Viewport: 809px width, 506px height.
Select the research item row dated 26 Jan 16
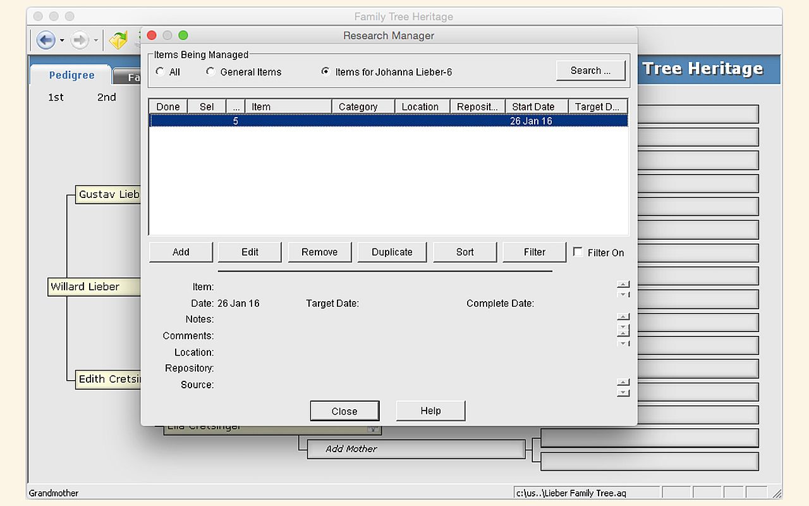(x=388, y=121)
